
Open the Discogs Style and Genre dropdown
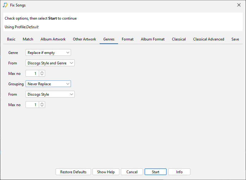coord(50,63)
